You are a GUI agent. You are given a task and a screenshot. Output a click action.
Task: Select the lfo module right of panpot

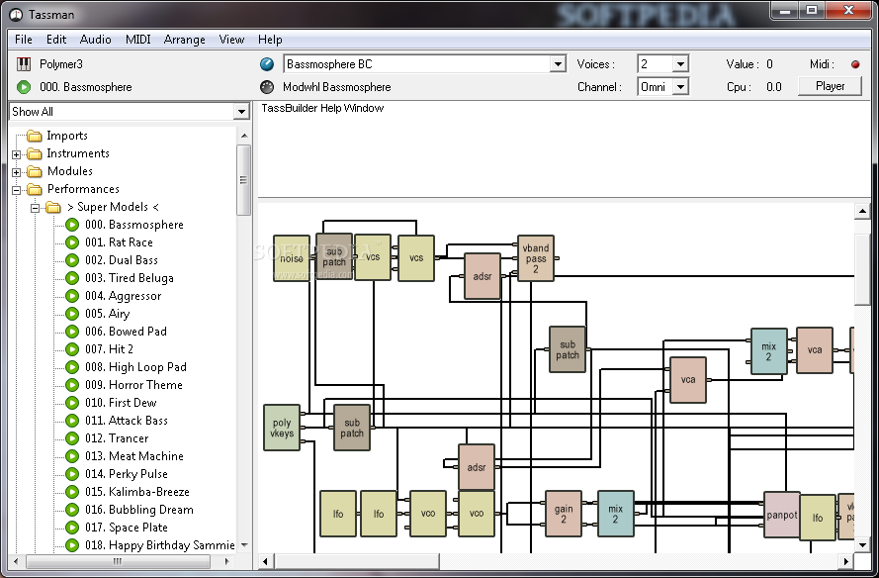[818, 518]
